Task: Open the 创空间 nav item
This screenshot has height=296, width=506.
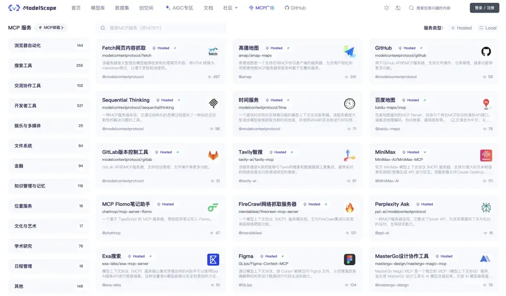Action: pos(146,8)
